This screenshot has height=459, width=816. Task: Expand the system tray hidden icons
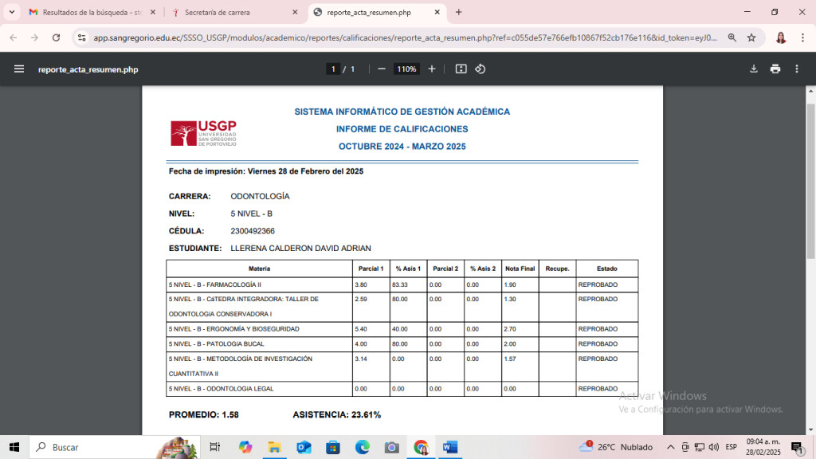[670, 447]
